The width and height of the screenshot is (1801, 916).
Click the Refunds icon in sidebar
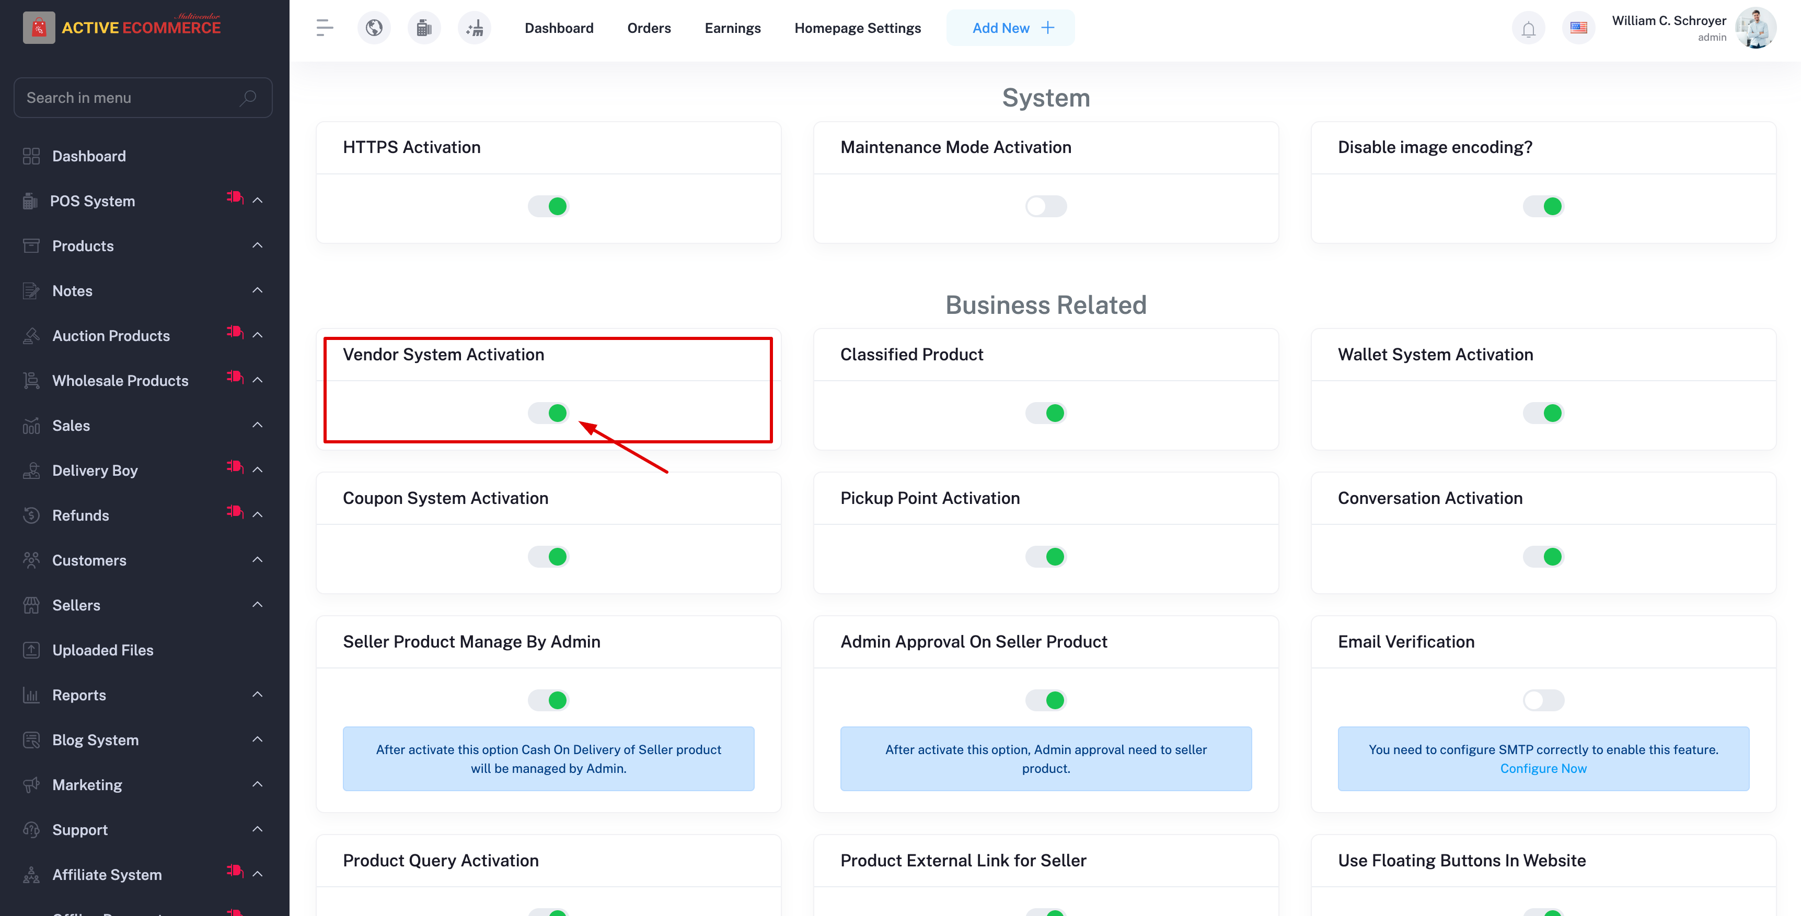(x=31, y=515)
